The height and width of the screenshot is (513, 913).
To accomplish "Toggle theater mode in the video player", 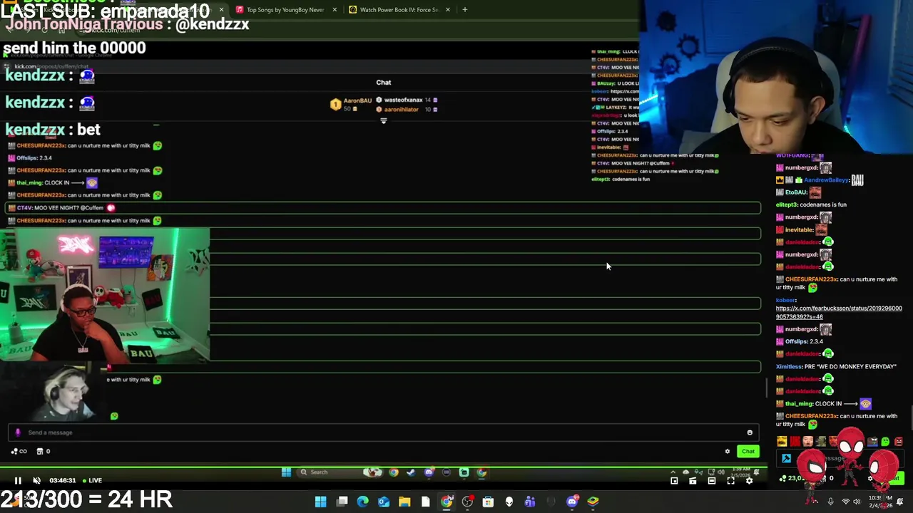I will point(711,481).
